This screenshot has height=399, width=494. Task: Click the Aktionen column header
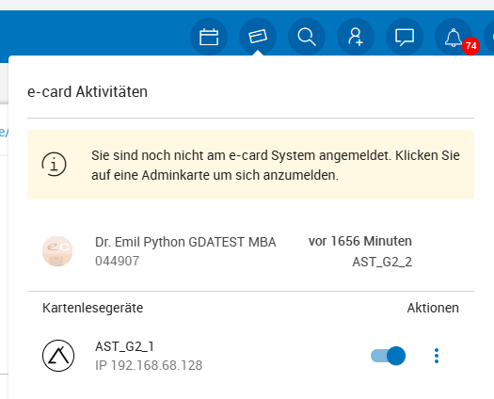click(x=433, y=308)
